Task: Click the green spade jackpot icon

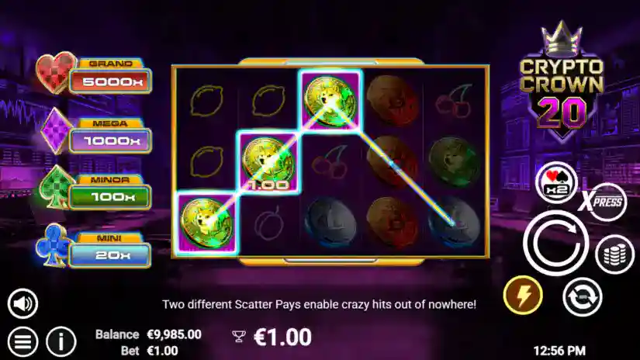Action: point(55,187)
